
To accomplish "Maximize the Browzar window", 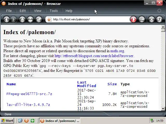I will (153, 3).
